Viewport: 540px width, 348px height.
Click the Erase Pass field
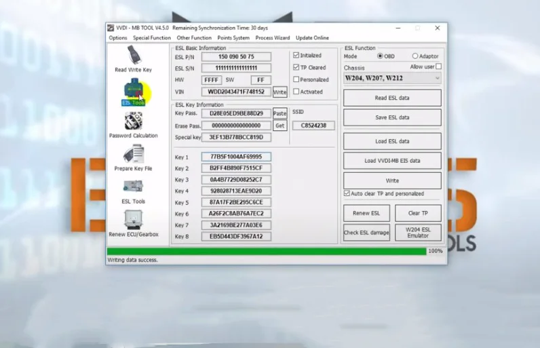tap(236, 125)
